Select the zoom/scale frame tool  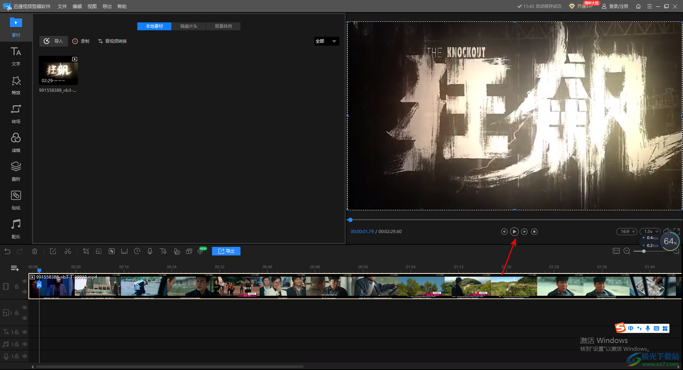click(99, 251)
